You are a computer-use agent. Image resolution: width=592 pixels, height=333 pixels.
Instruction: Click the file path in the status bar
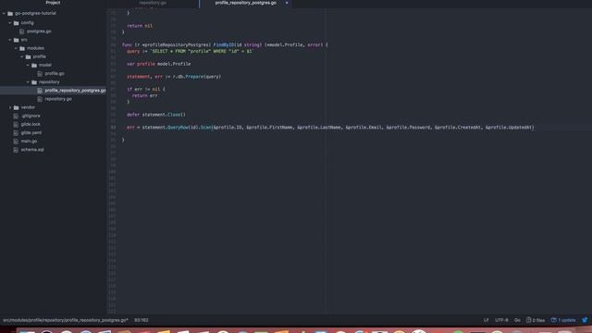coord(66,320)
